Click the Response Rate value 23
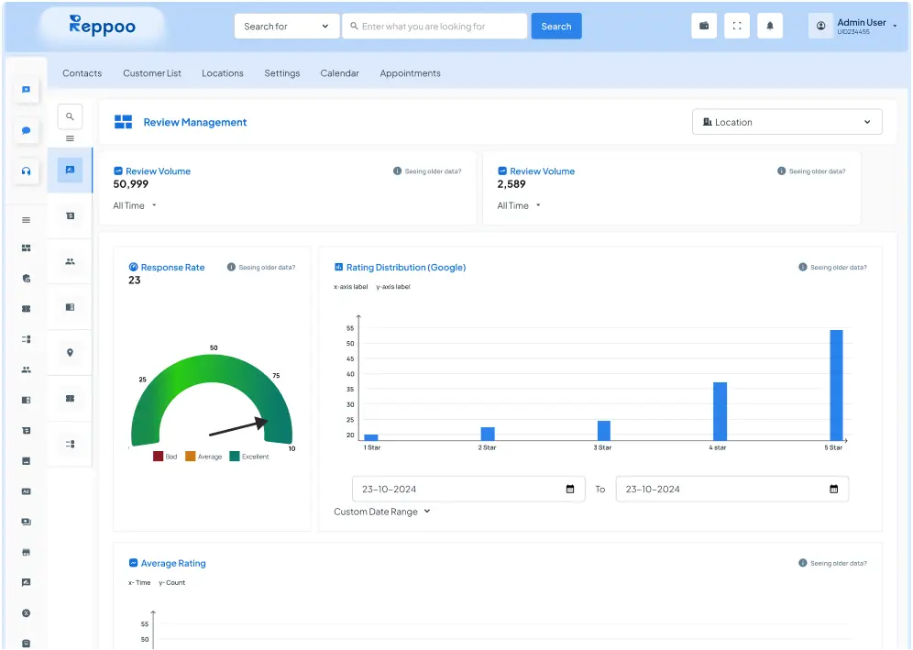 pos(135,281)
